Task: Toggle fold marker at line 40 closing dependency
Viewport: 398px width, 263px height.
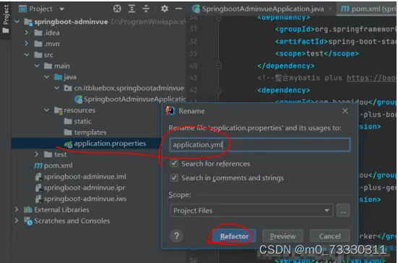Action: coord(219,66)
